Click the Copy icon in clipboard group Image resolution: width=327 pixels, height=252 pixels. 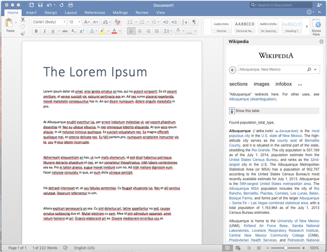[23, 27]
